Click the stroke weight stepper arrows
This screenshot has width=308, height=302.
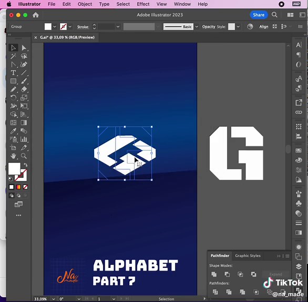pyautogui.click(x=94, y=27)
